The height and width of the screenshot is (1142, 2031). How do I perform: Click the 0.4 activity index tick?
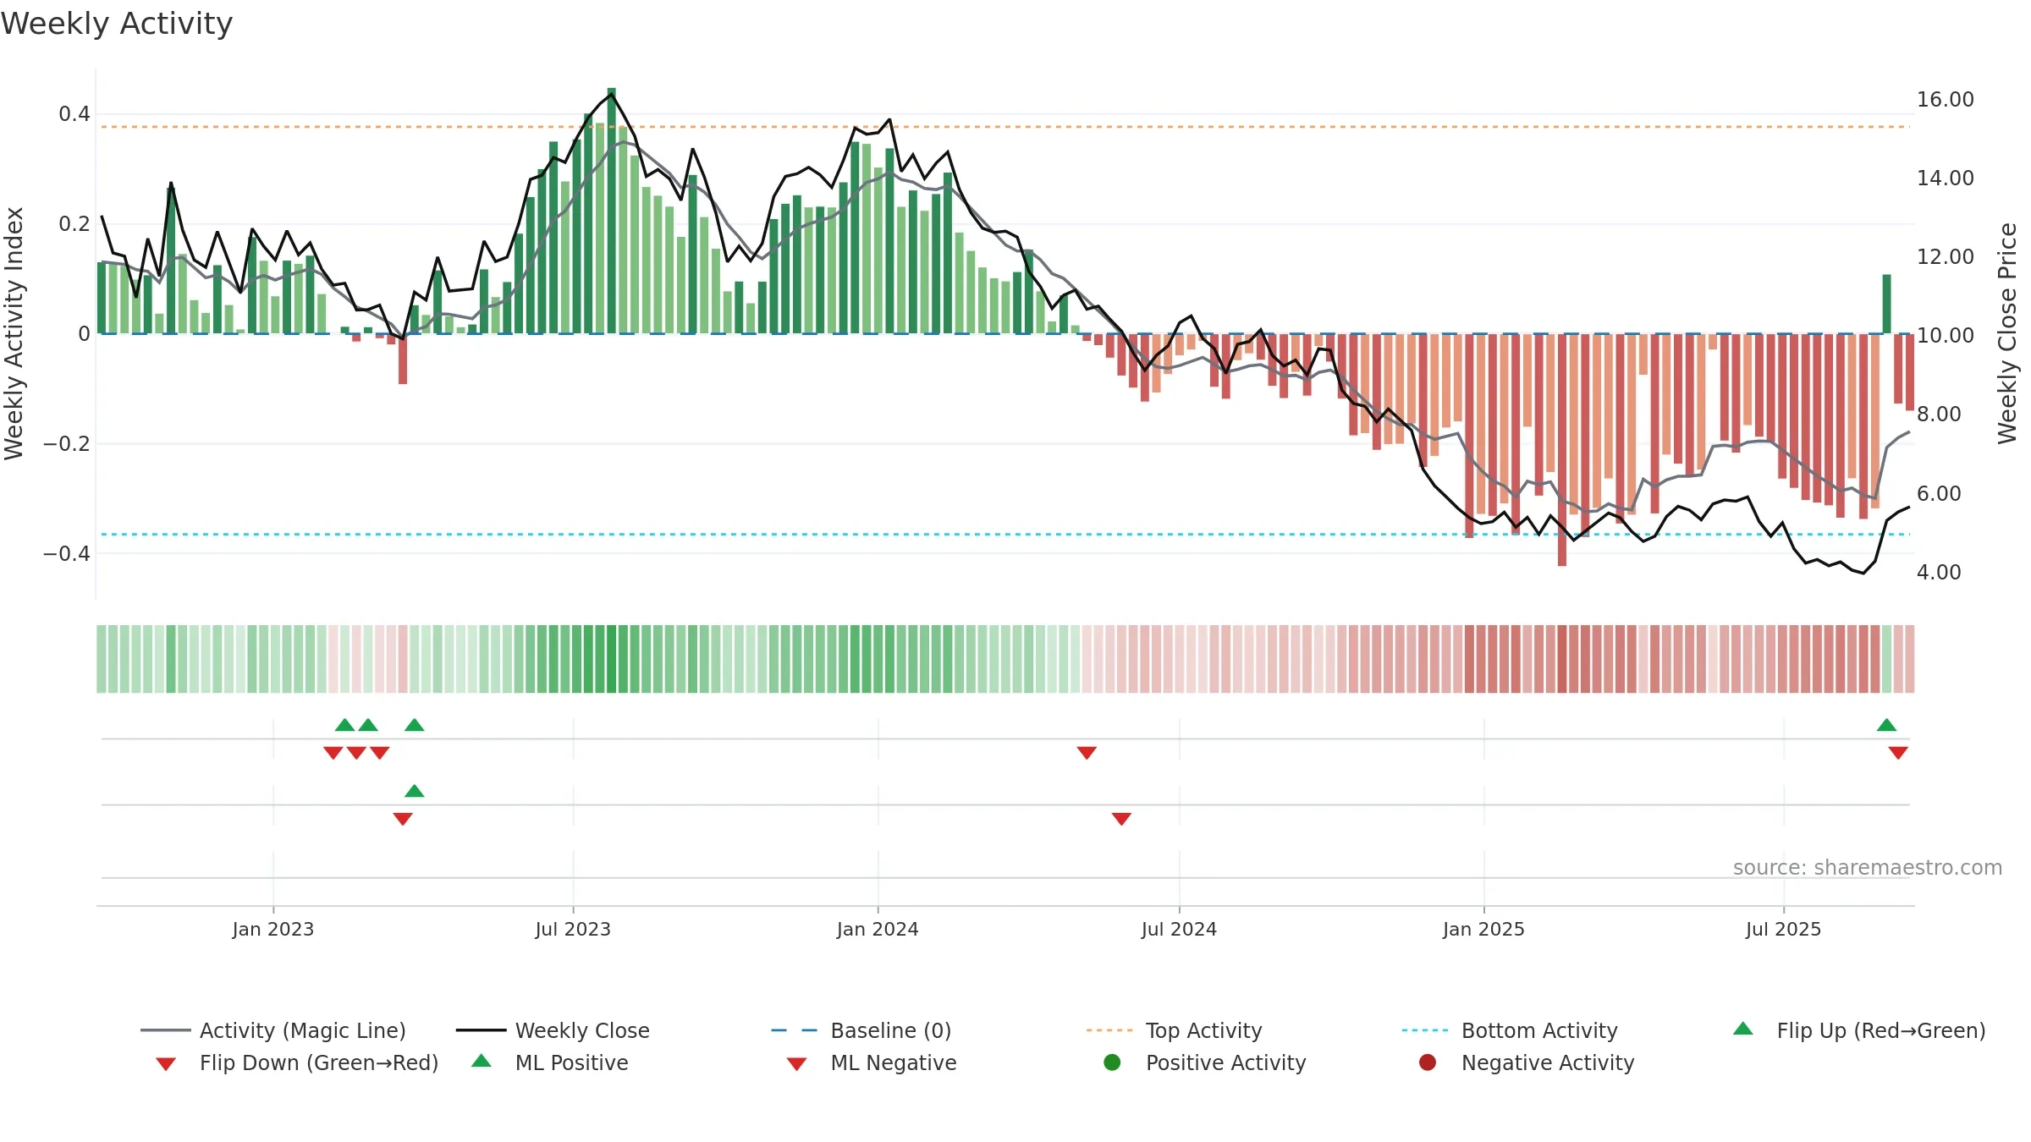[x=74, y=114]
